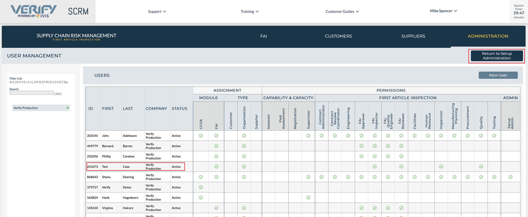Go to the FAI tab
Screen dimensions: 528x217
[x=263, y=36]
